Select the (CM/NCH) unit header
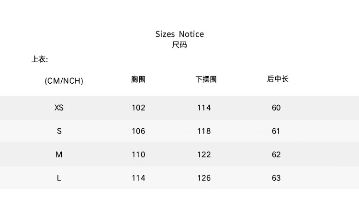Screen dimensions: 359x210 coord(64,81)
